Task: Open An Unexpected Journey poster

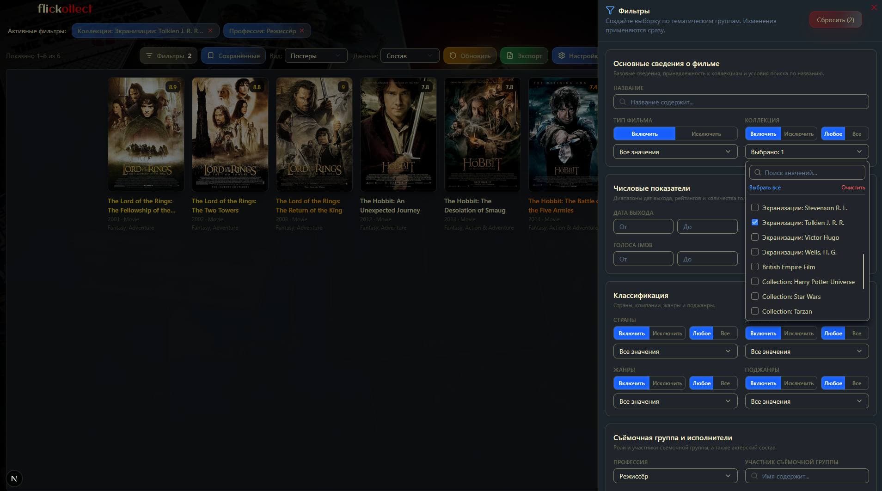Action: (398, 134)
